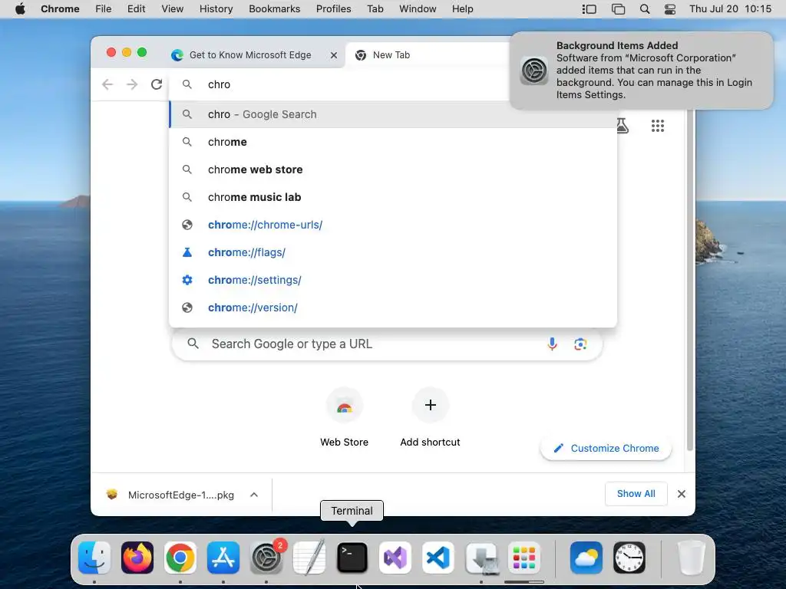The image size is (786, 589).
Task: Select 'chro - Google Search' suggestion
Action: click(x=393, y=114)
